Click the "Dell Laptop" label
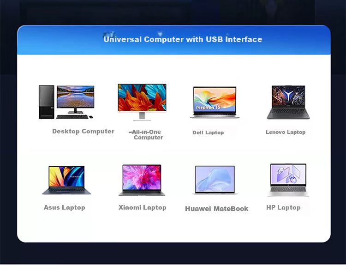Image resolution: width=346 pixels, height=265 pixels. (208, 132)
